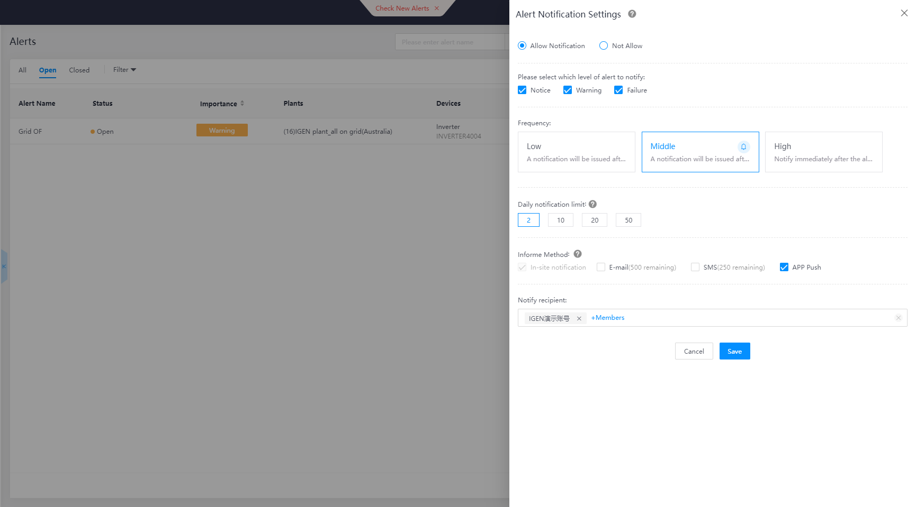Close the Alert Notification Settings panel
Screen dimensions: 916x507
[x=904, y=13]
